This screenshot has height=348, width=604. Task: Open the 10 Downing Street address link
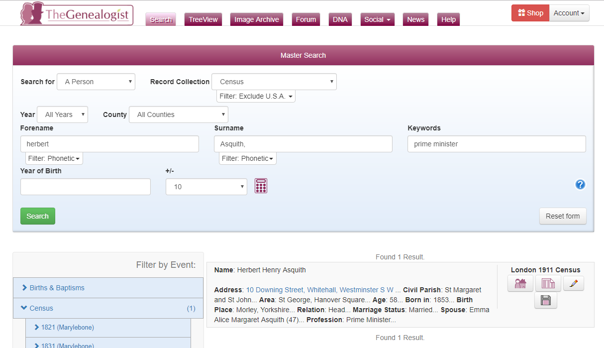pos(323,290)
